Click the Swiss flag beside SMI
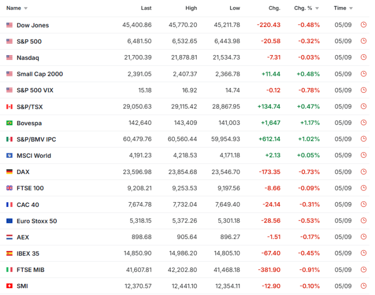The width and height of the screenshot is (375, 295). coord(9,286)
